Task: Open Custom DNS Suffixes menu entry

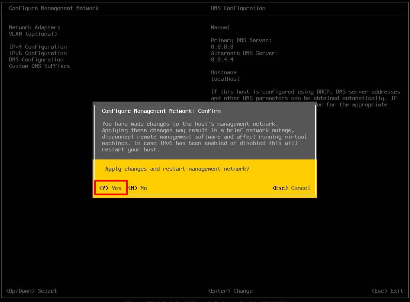Action: [39, 66]
